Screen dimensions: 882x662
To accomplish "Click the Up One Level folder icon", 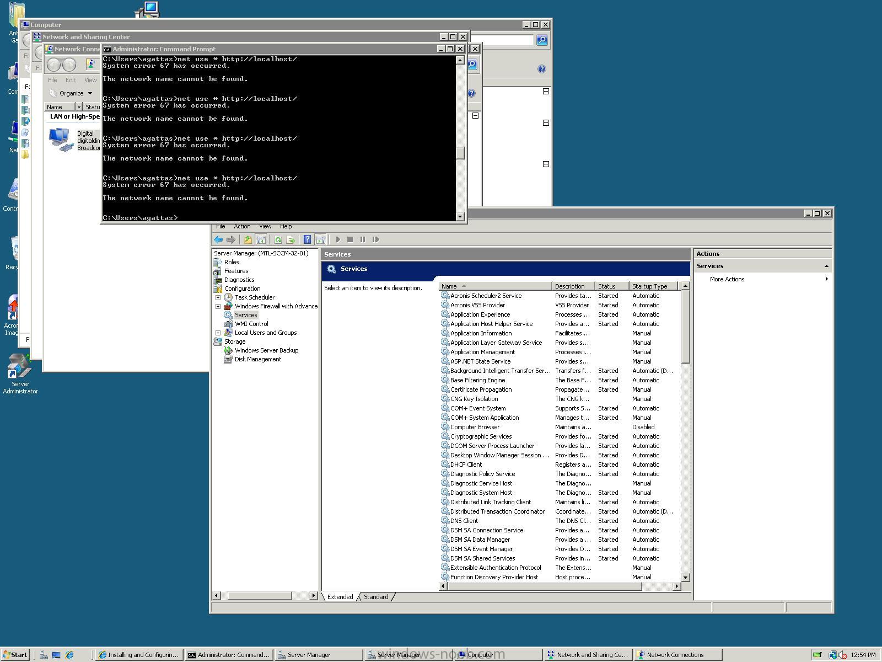I will [248, 239].
